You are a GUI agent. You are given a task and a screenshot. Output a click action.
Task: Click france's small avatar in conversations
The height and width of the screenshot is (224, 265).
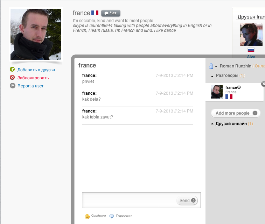(x=217, y=92)
